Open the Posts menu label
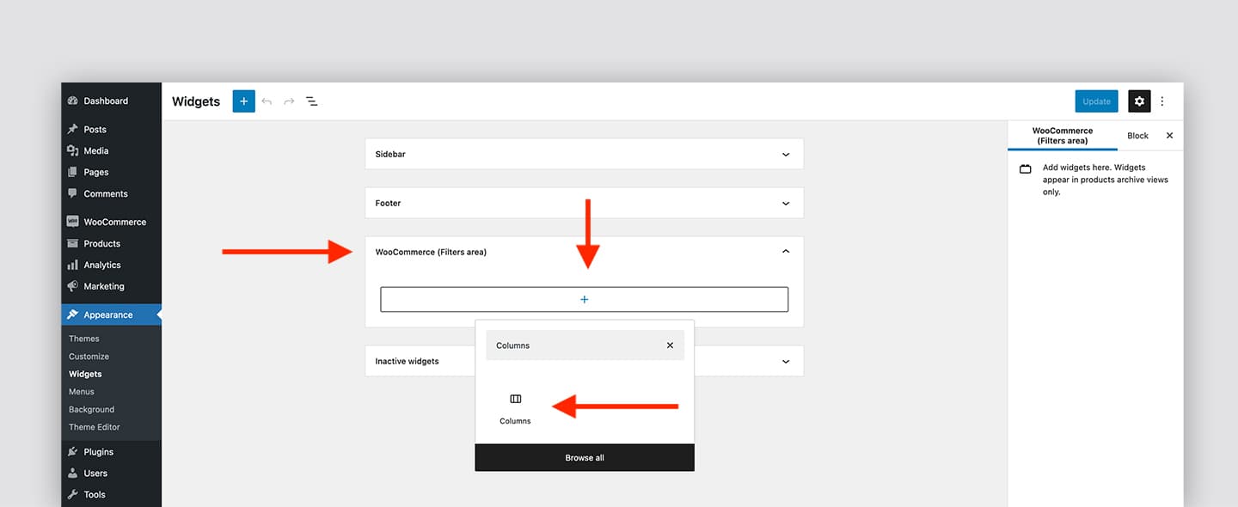This screenshot has height=507, width=1238. [x=95, y=129]
